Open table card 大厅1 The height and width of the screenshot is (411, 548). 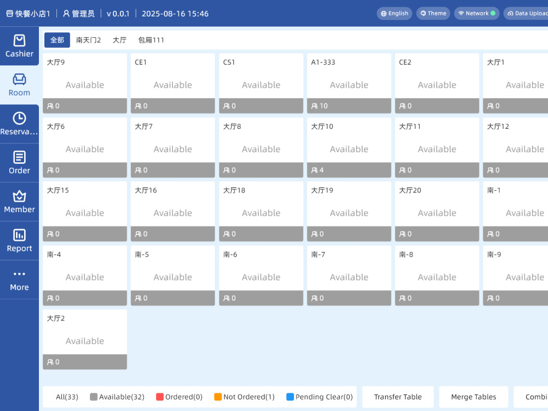516,83
